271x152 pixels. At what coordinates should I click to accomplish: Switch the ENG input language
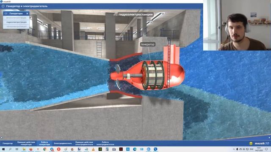click(x=252, y=149)
